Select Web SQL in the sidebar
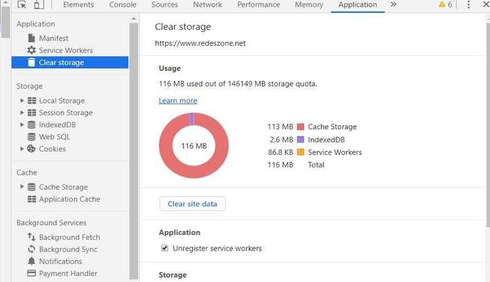Image resolution: width=490 pixels, height=282 pixels. 55,137
